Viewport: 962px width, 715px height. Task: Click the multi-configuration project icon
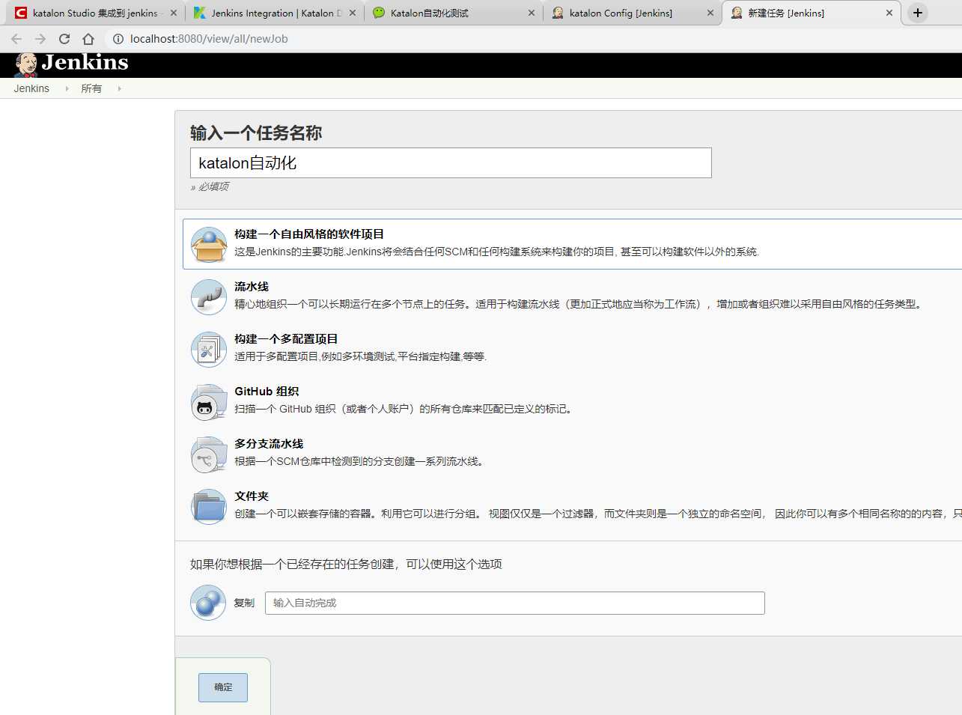[x=209, y=350]
